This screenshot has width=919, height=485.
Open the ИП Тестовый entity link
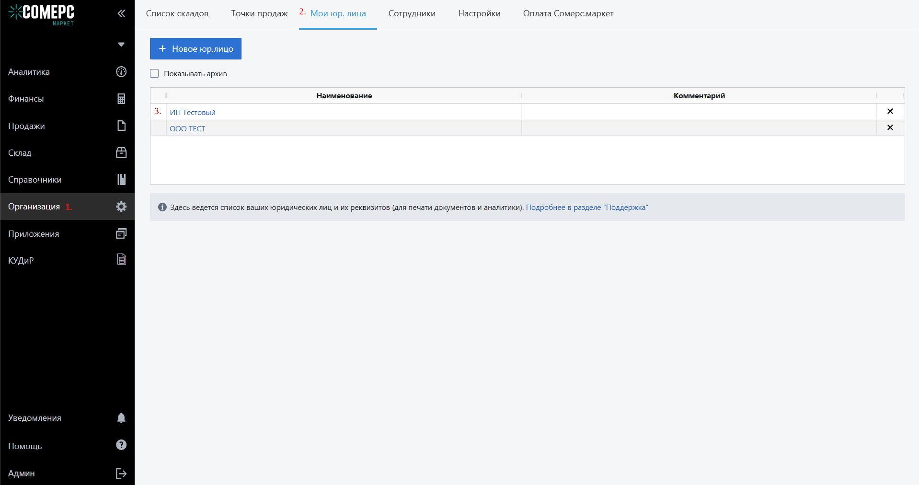[193, 112]
